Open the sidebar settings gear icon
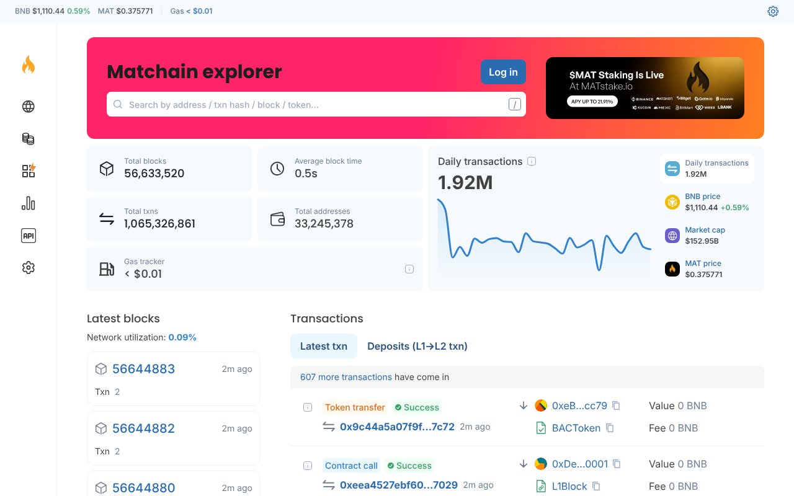Image resolution: width=794 pixels, height=496 pixels. click(28, 267)
